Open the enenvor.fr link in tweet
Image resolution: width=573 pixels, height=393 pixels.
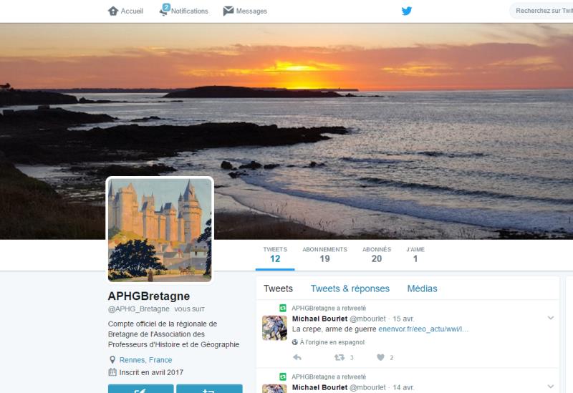click(423, 329)
